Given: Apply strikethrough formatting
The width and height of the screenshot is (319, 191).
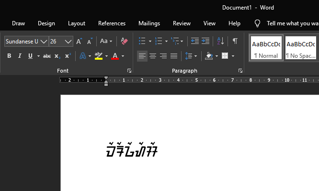Looking at the screenshot, I should click(x=47, y=56).
